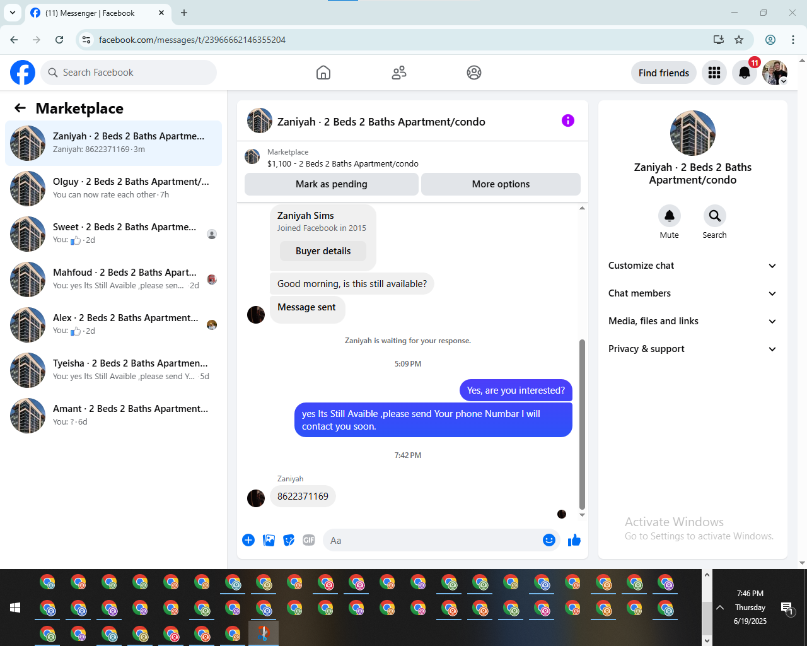
Task: Open the apartment thumbnail in right panel
Action: pos(693,133)
